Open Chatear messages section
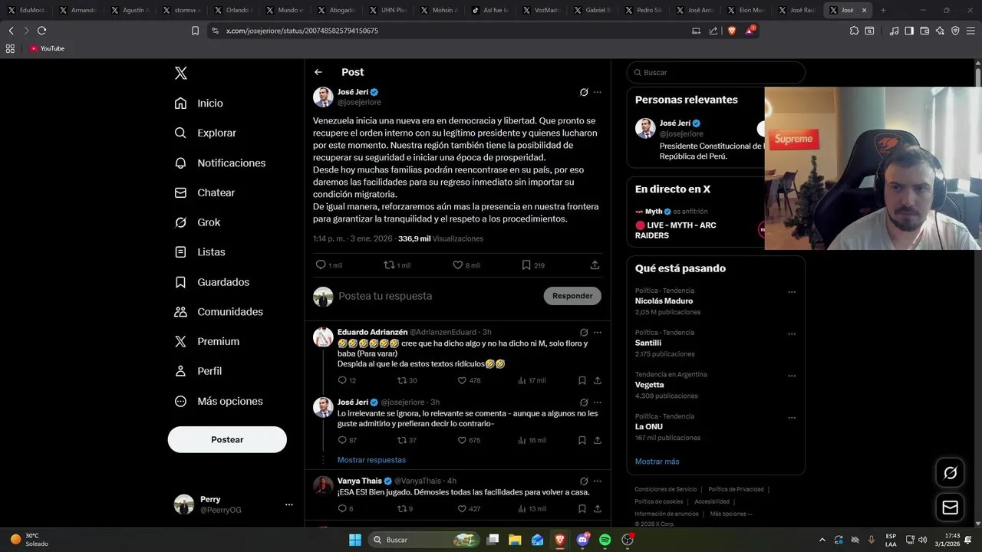Screen dimensions: 982x552 205,192
